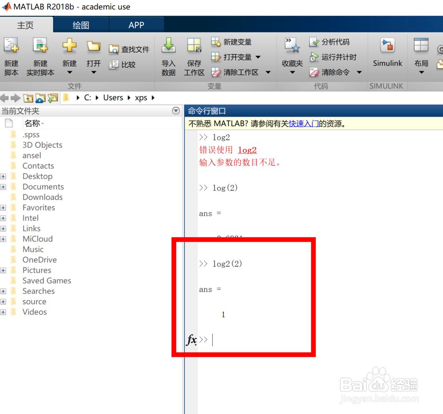The image size is (443, 414).
Task: Open the New (新建) dropdown arrow
Action: [x=70, y=73]
